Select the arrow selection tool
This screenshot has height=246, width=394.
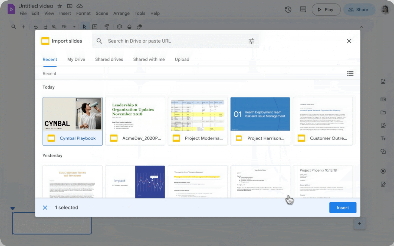click(x=85, y=27)
